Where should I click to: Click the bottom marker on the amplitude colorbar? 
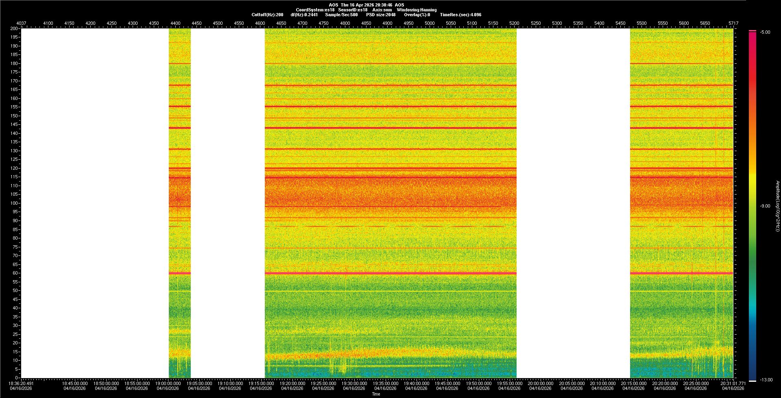tap(753, 381)
